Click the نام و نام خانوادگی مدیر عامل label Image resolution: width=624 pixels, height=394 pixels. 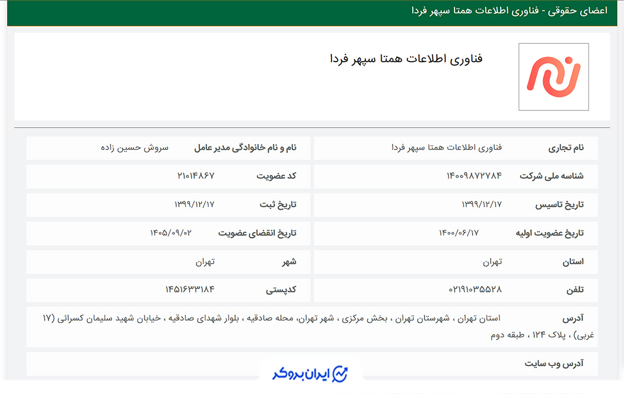(x=245, y=148)
